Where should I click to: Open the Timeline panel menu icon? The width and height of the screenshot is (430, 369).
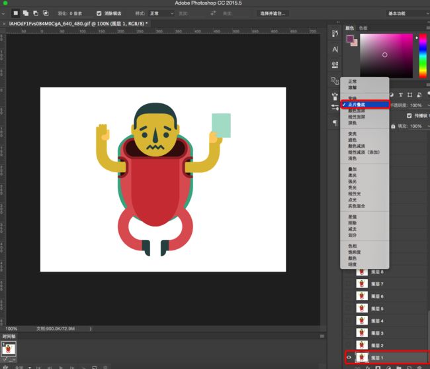click(x=322, y=336)
